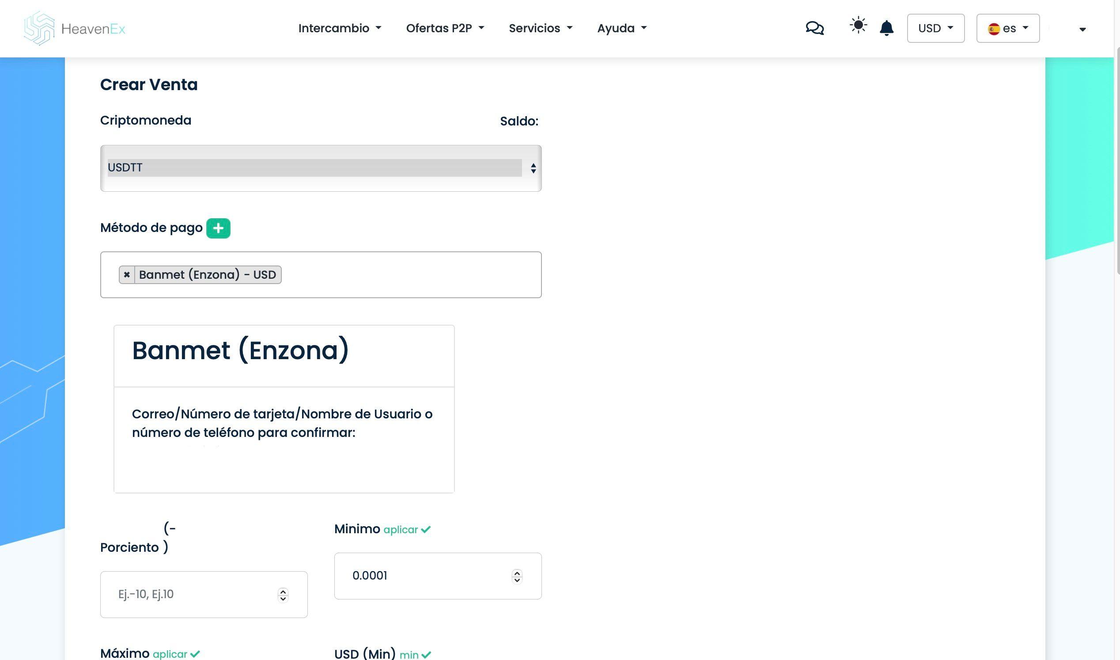
Task: Click the Saldo: label
Action: (519, 121)
